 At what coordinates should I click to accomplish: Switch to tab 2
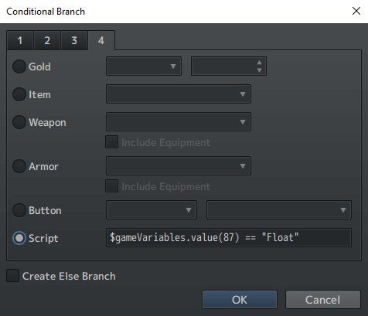(x=47, y=40)
